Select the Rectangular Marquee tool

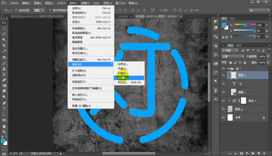(4, 28)
